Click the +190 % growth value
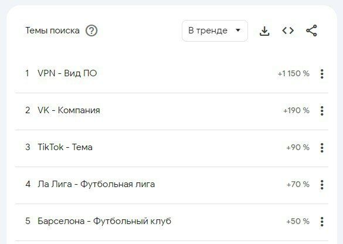Image resolution: width=343 pixels, height=244 pixels. point(297,110)
